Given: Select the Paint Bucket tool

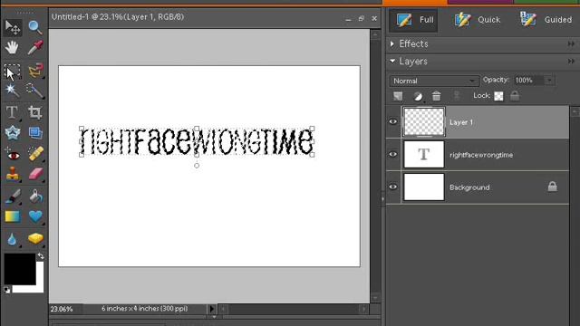Looking at the screenshot, I should 35,197.
